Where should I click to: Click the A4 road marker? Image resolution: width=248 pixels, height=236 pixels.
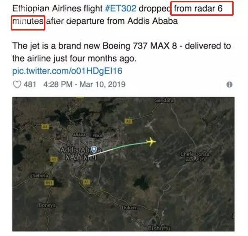point(45,127)
